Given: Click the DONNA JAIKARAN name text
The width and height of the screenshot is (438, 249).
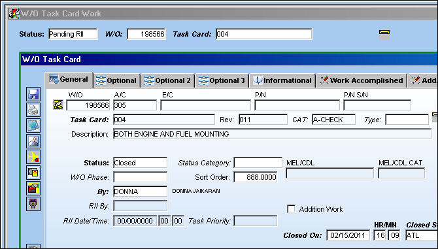Looking at the screenshot, I should click(196, 191).
